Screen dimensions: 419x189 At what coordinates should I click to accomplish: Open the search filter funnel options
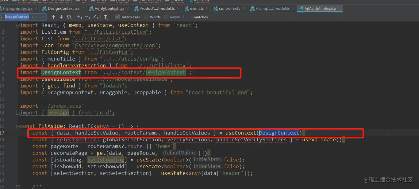point(106,17)
